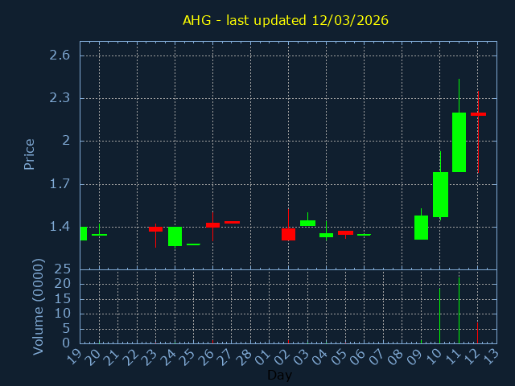Click the red candlestick for day 26
The width and height of the screenshot is (515, 386).
[x=212, y=225]
